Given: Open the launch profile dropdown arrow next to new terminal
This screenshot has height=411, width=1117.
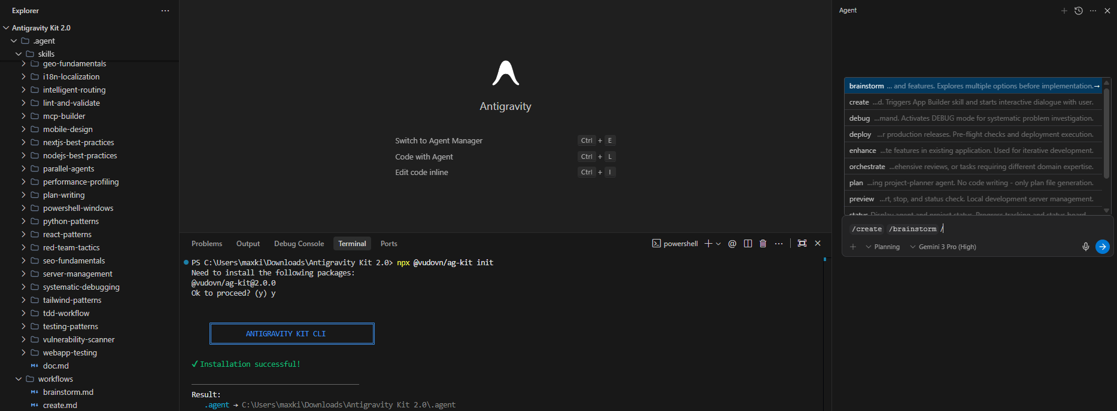Looking at the screenshot, I should coord(718,244).
